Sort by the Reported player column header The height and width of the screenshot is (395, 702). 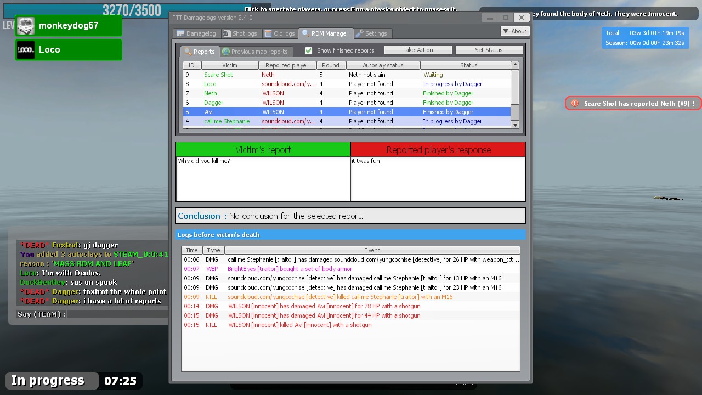[x=287, y=65]
